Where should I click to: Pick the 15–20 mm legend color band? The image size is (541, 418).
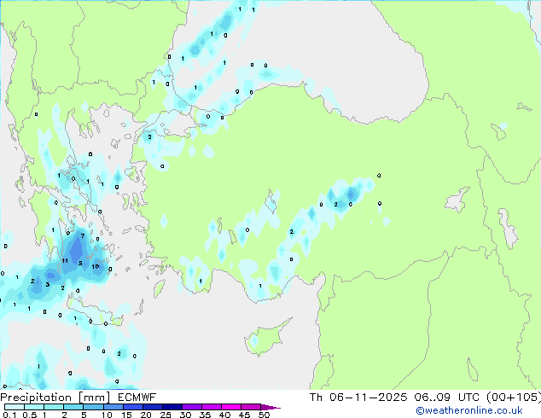[x=132, y=407]
